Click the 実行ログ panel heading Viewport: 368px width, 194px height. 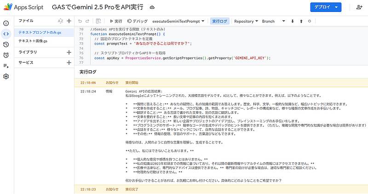88,72
